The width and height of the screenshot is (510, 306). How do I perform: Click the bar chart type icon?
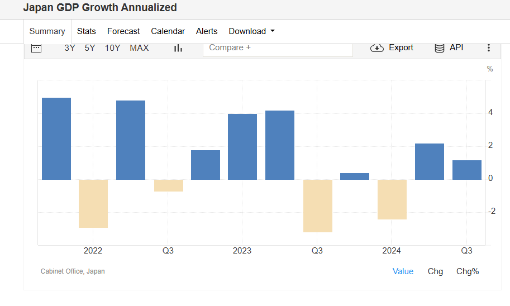coord(178,48)
